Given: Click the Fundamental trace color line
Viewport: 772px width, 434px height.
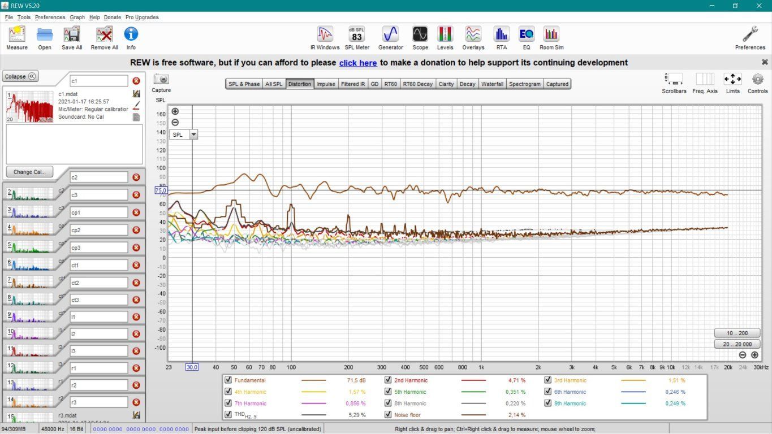Looking at the screenshot, I should [x=314, y=380].
